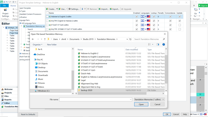Switch to the Reports view
The width and height of the screenshot is (208, 117).
pyautogui.click(x=8, y=100)
